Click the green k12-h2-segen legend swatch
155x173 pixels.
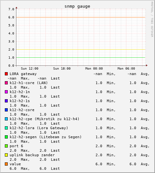[6, 137]
